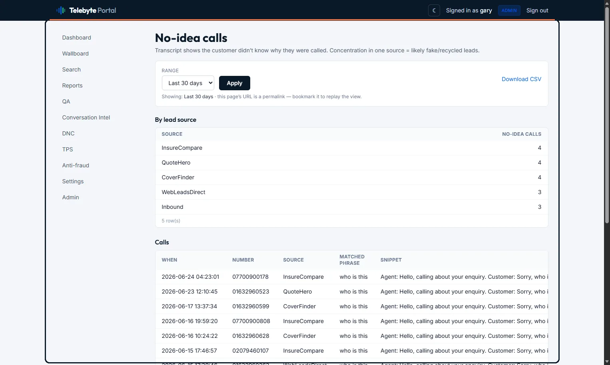
Task: Open TPS in sidebar
Action: click(68, 149)
